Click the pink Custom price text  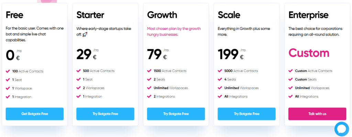tap(309, 53)
